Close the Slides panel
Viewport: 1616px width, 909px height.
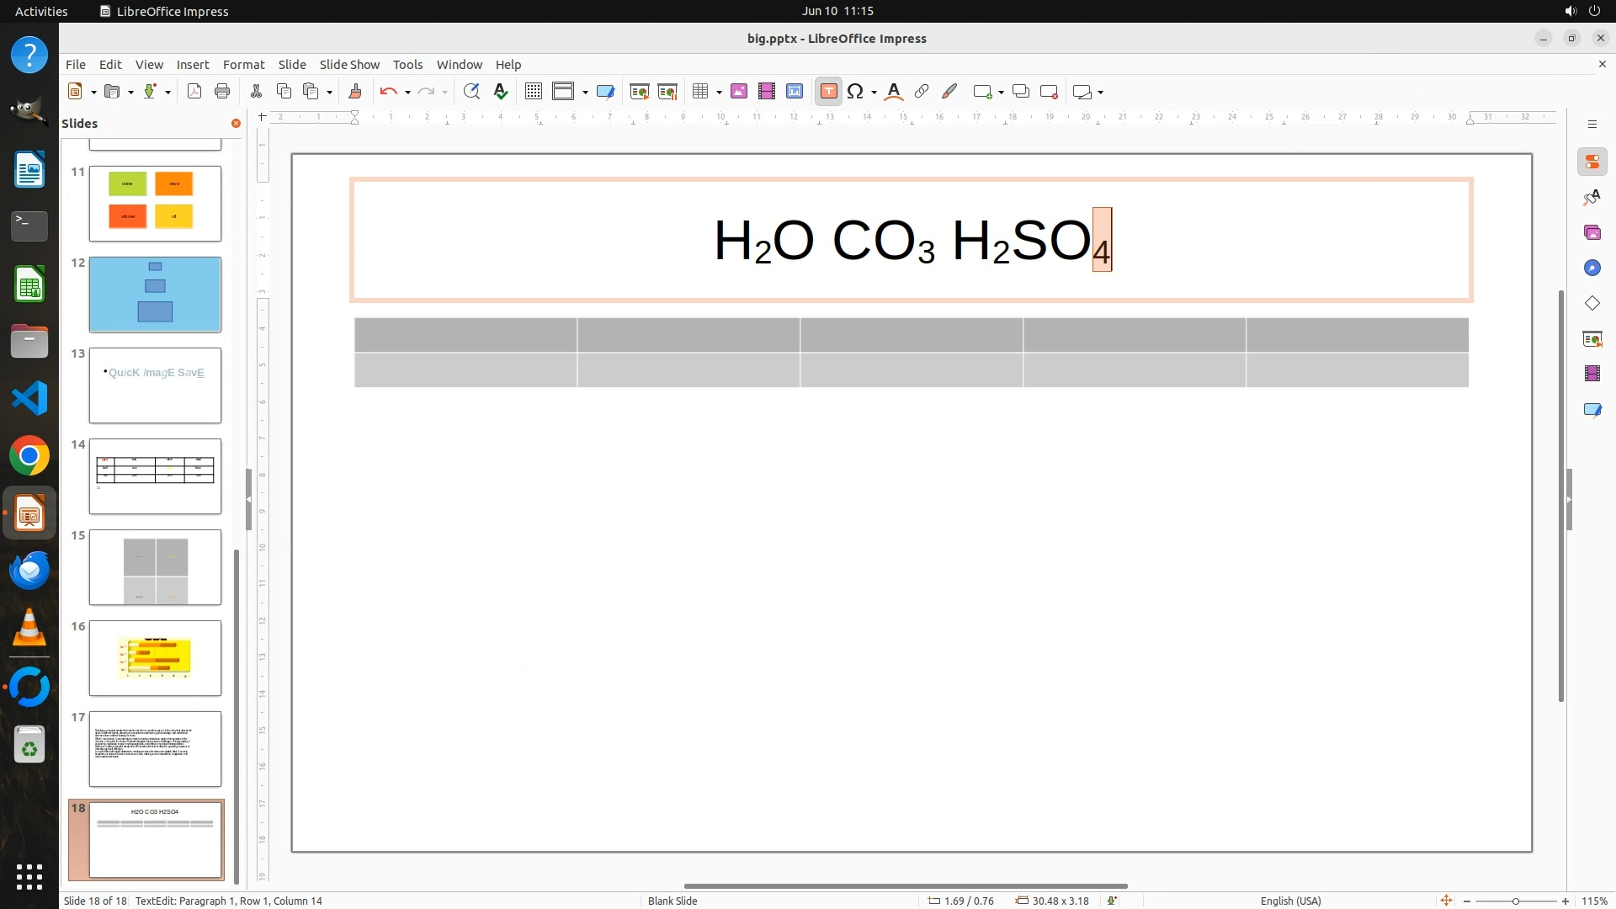click(236, 123)
